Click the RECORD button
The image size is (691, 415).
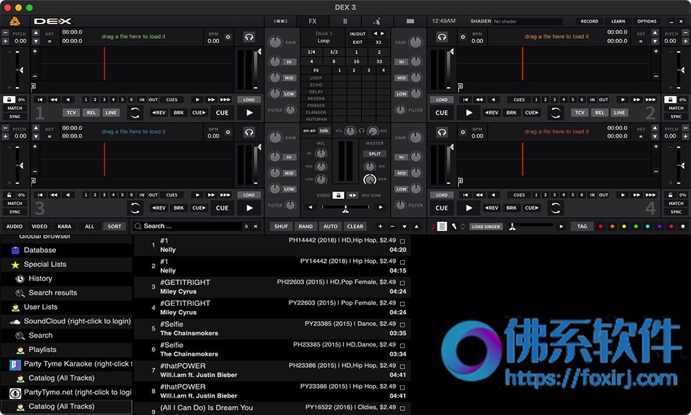[589, 21]
